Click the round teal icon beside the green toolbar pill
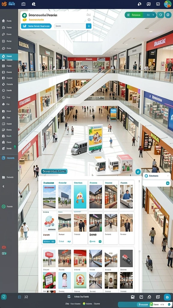This screenshot has width=173, height=308. (160, 15)
